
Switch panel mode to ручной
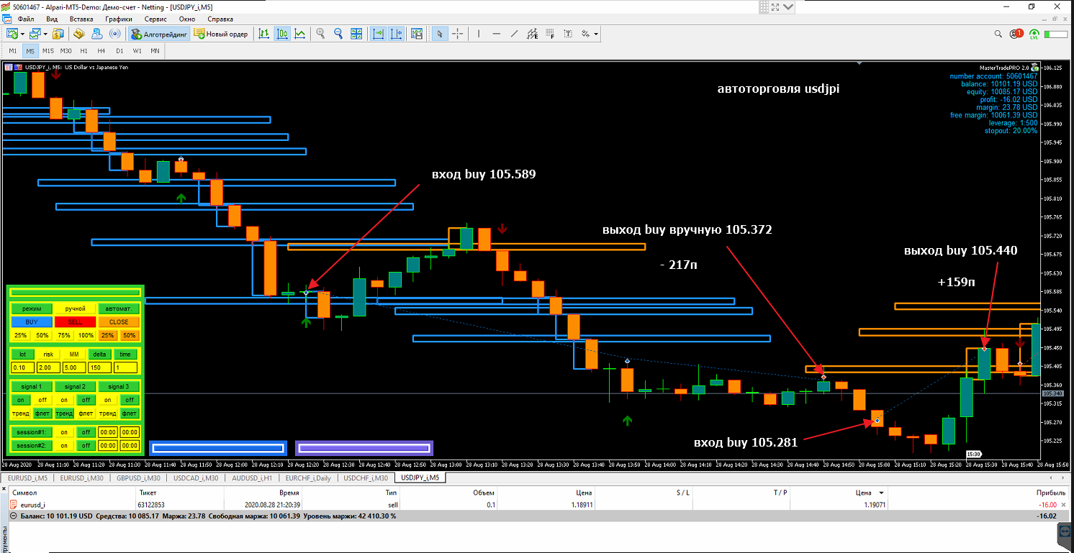[x=76, y=309]
